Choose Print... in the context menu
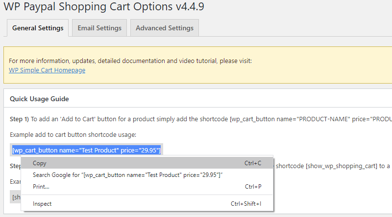392x217 pixels. pos(147,187)
